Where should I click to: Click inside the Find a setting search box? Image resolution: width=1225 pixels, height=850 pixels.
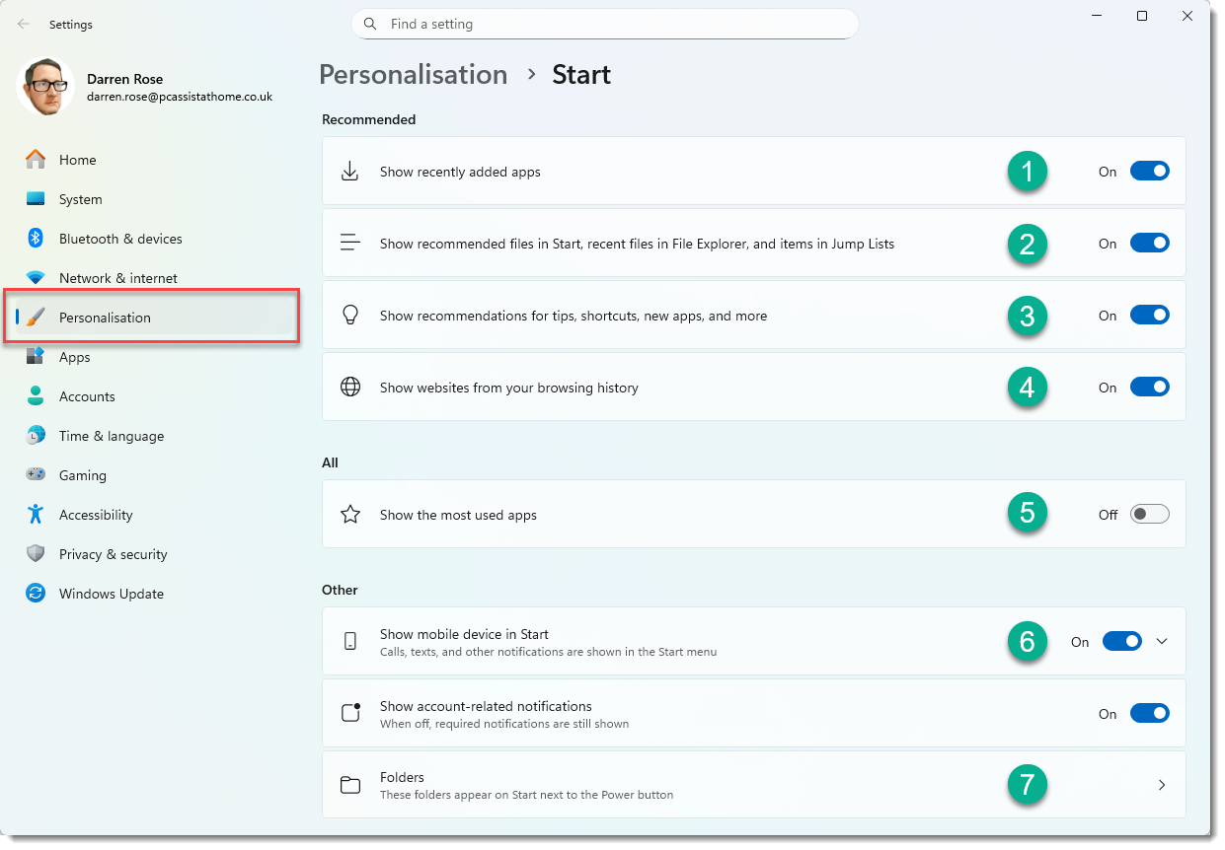(x=605, y=23)
